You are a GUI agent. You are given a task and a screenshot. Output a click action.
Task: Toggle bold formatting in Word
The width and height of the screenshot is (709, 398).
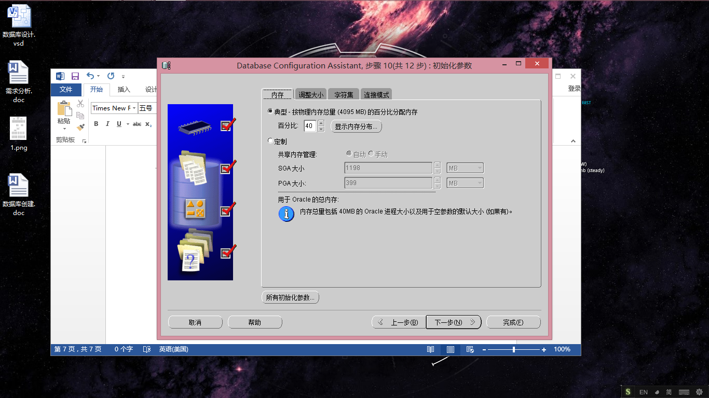tap(96, 124)
